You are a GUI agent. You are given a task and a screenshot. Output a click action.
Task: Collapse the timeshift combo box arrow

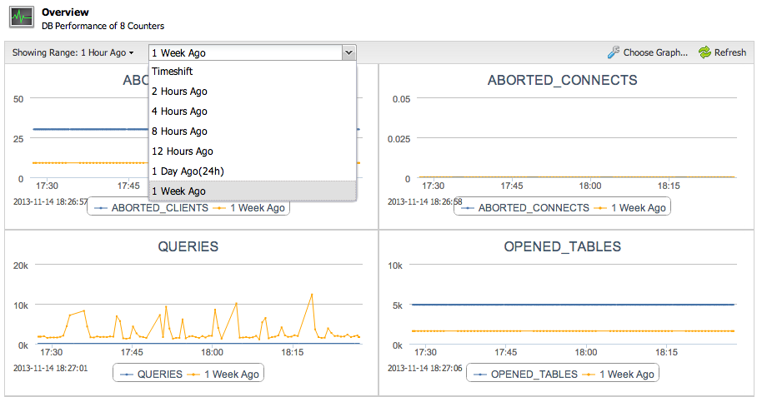pos(348,52)
